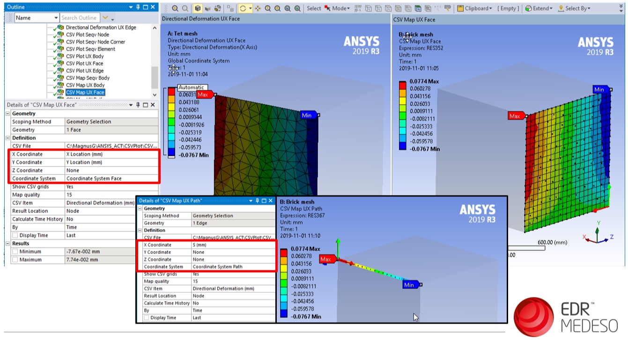Click icon of CSV Plot Seqv Node
This screenshot has width=628, height=340.
tap(60, 35)
